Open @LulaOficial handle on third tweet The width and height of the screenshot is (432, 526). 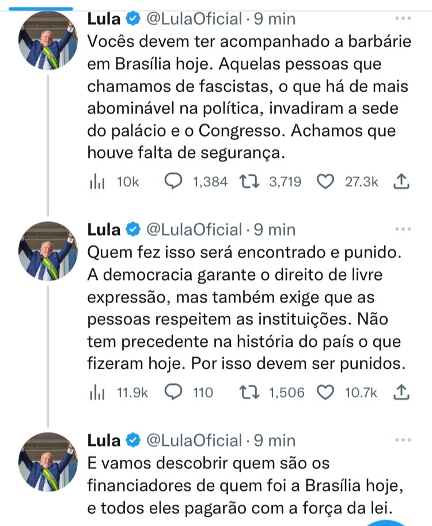tap(195, 440)
